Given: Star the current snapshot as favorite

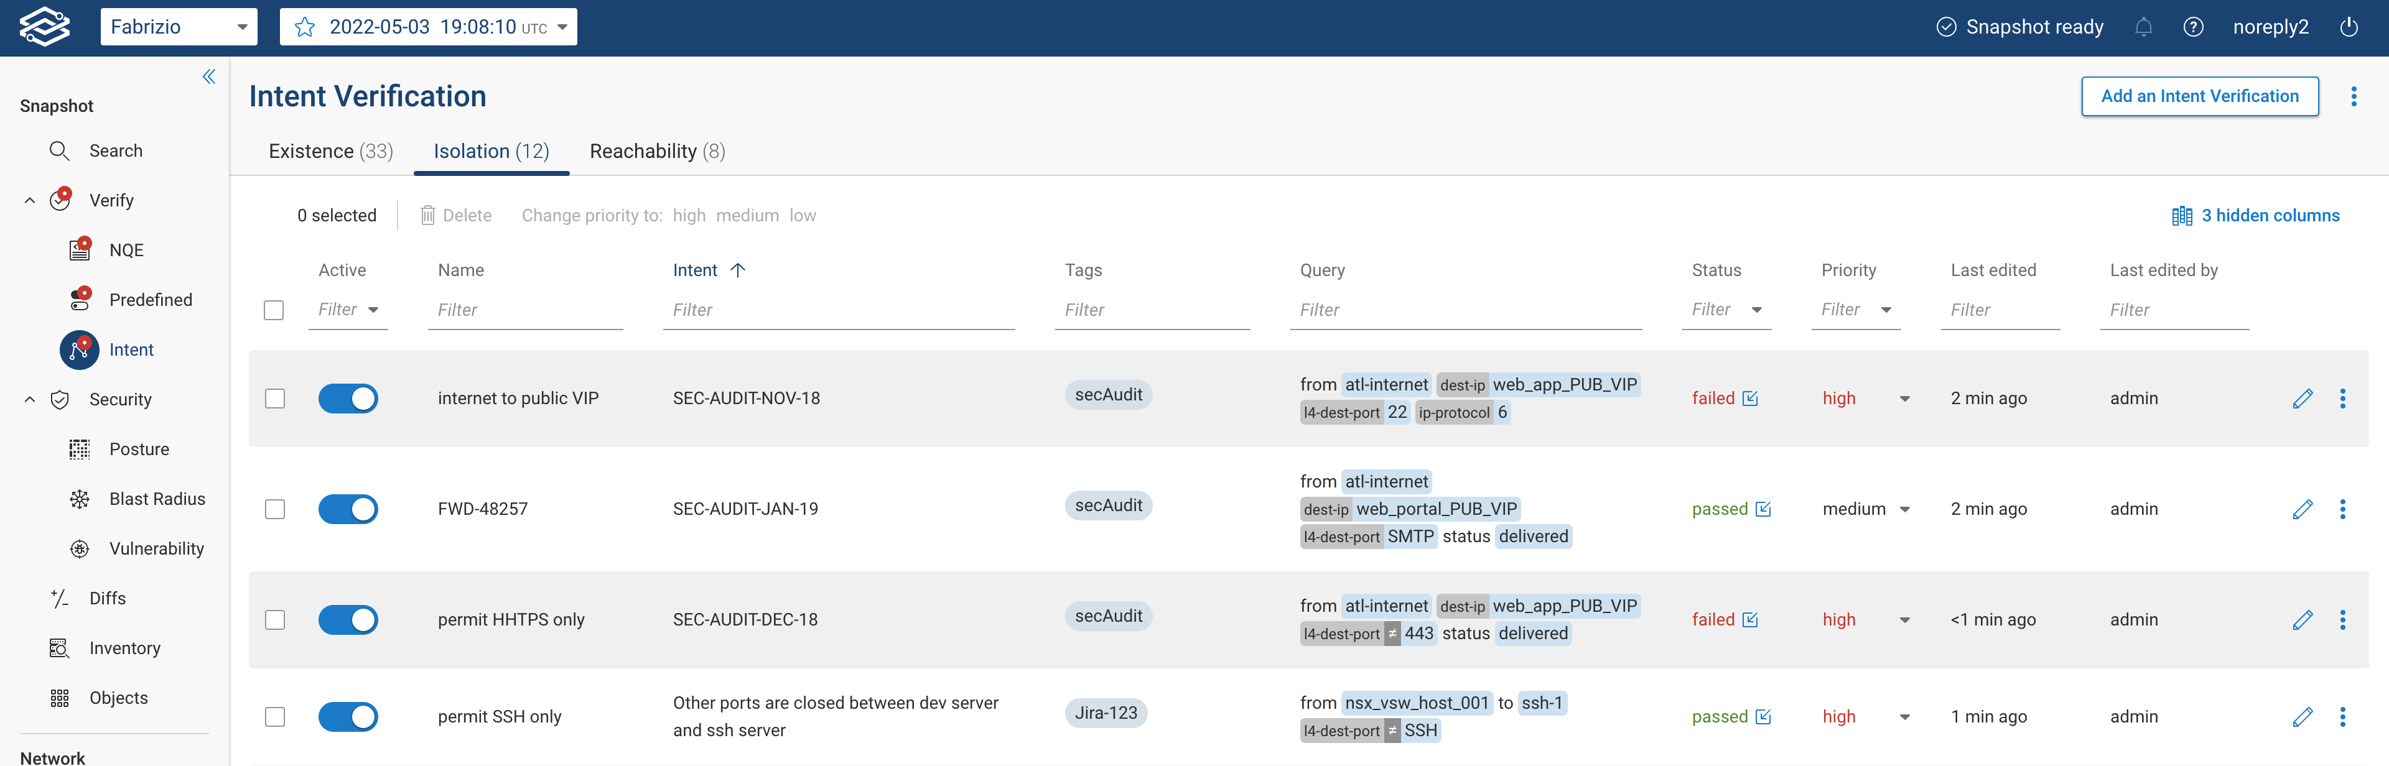Looking at the screenshot, I should (x=304, y=27).
